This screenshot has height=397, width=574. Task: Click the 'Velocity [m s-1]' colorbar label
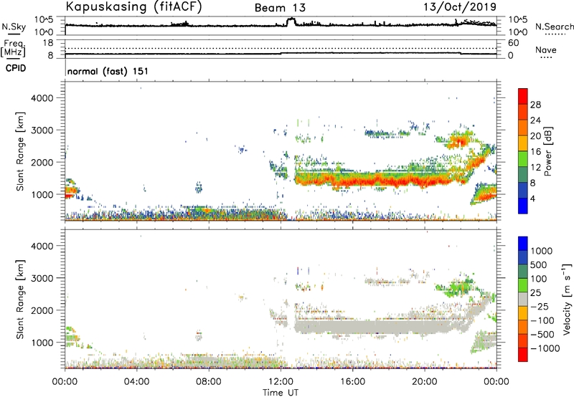click(x=567, y=299)
